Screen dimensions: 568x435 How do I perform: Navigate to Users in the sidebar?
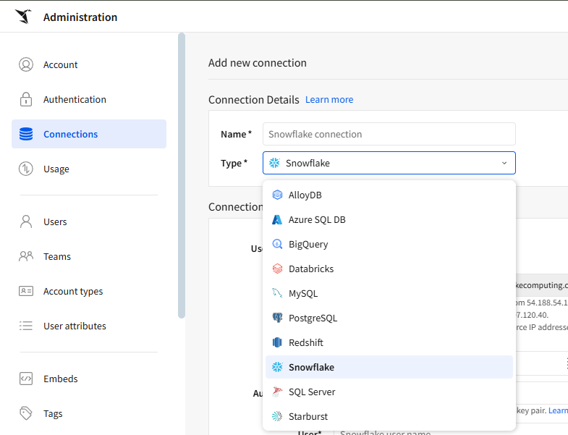[x=89, y=221]
